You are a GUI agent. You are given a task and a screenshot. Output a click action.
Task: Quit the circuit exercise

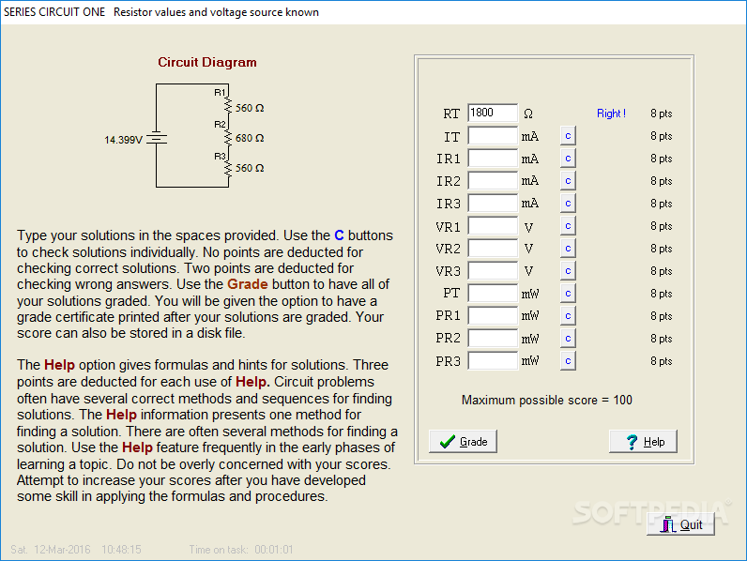click(x=680, y=524)
